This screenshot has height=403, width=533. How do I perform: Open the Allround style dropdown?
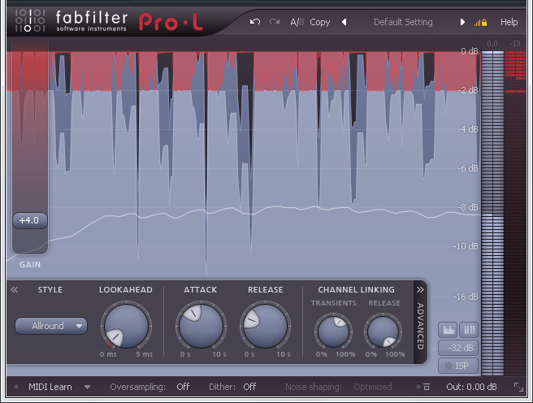[51, 326]
